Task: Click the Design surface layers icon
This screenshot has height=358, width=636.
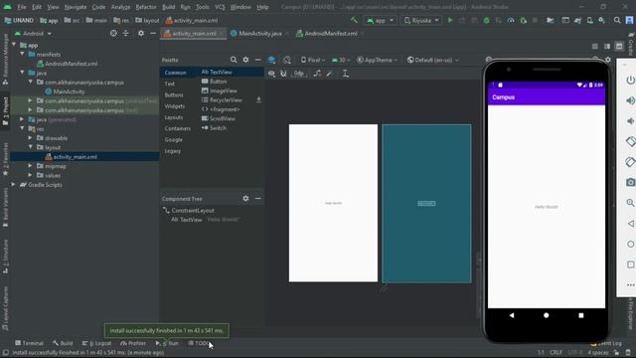Action: (x=271, y=60)
